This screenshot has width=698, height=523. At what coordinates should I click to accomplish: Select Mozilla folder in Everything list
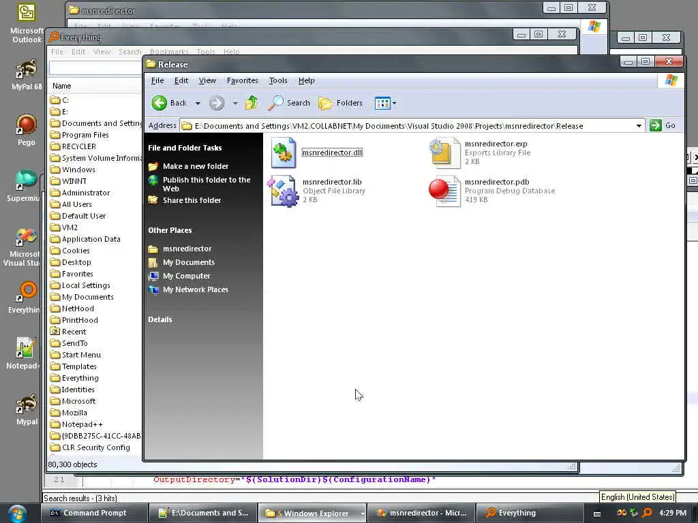(74, 412)
